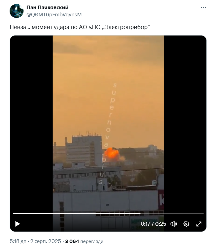
Task: Click the supernova plus watermark in the video
Action: [x=108, y=133]
